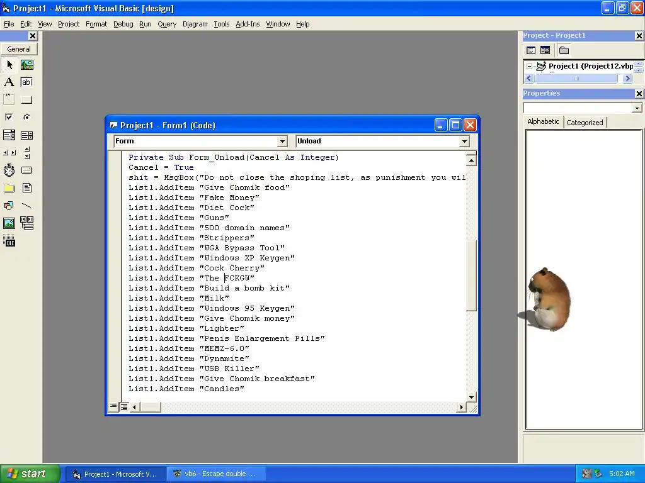The height and width of the screenshot is (483, 645).
Task: Click the code window vertical scroll thumb
Action: pos(471,275)
